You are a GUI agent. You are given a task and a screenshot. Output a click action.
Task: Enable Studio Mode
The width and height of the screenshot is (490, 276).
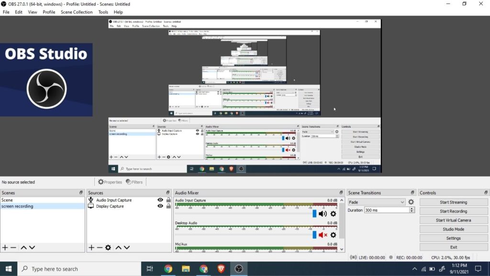[453, 229]
